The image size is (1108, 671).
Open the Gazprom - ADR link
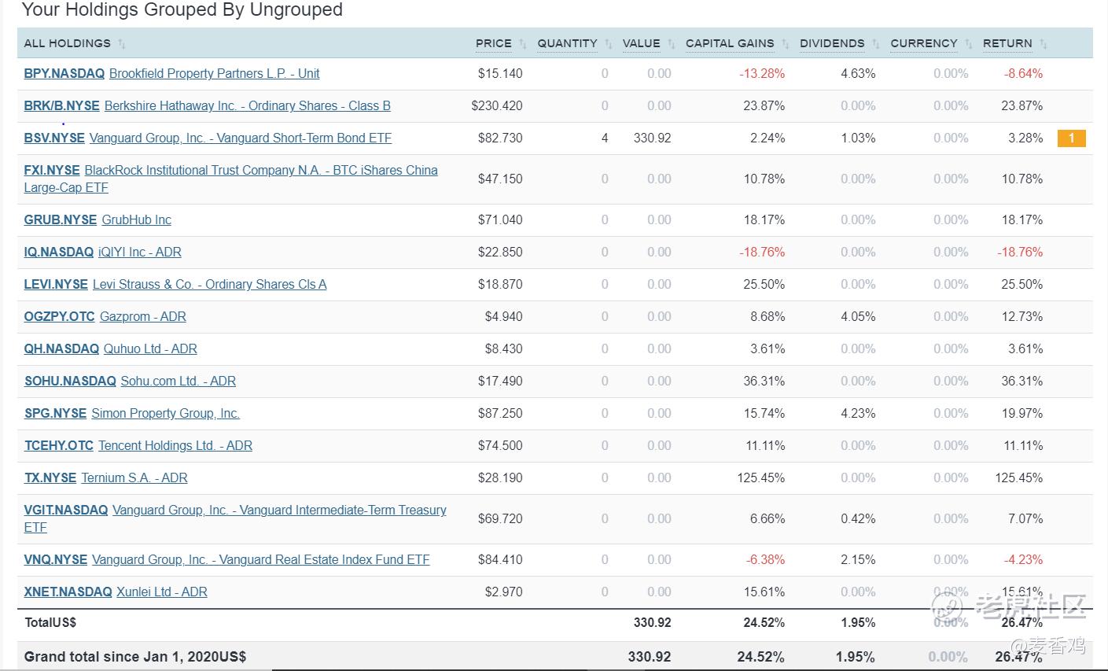tap(142, 316)
